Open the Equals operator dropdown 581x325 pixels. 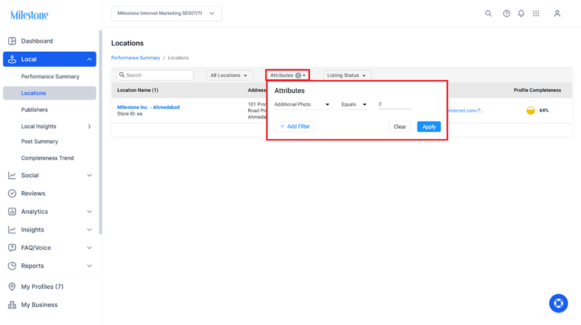click(x=354, y=105)
